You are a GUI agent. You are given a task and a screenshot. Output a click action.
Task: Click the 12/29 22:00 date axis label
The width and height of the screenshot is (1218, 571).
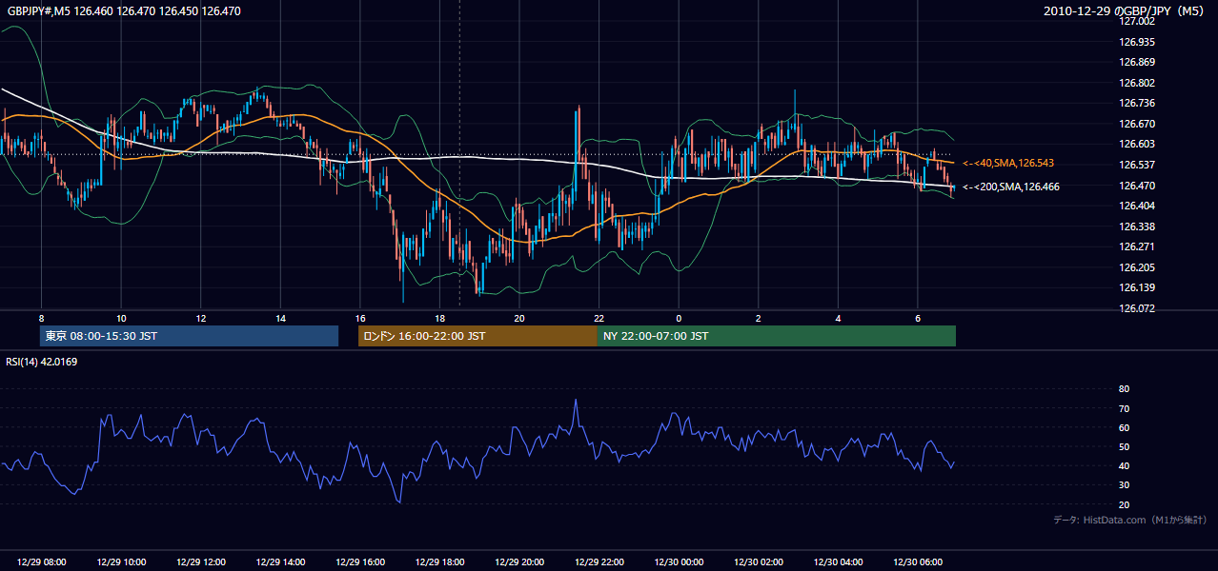599,562
